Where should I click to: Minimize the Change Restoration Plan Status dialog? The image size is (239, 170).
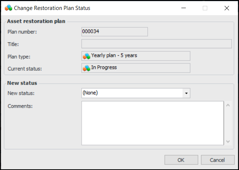(x=183, y=8)
